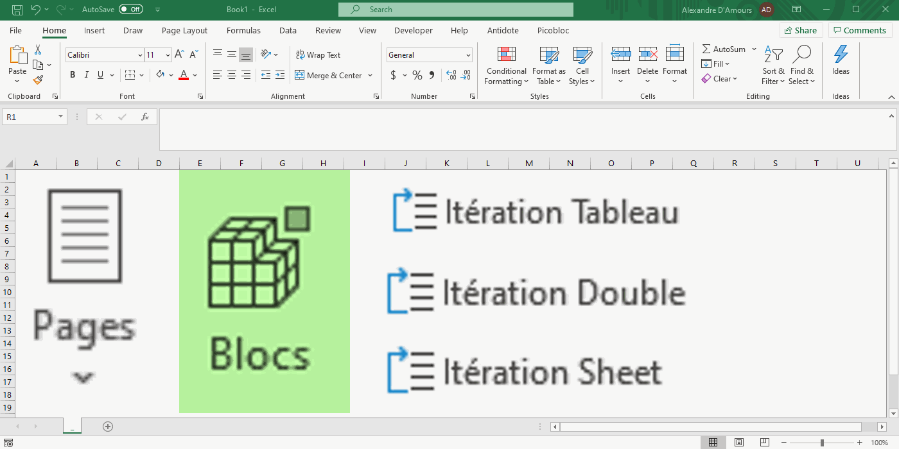This screenshot has height=449, width=899.
Task: Toggle Bold formatting
Action: click(x=73, y=75)
